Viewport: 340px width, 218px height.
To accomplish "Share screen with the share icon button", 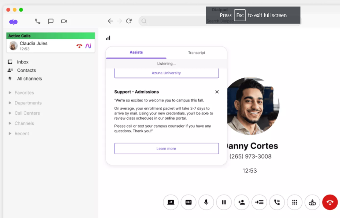I will pos(171,202).
